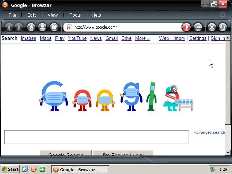The width and height of the screenshot is (232, 174).
Task: Open the Windows Start button
Action: [10, 169]
